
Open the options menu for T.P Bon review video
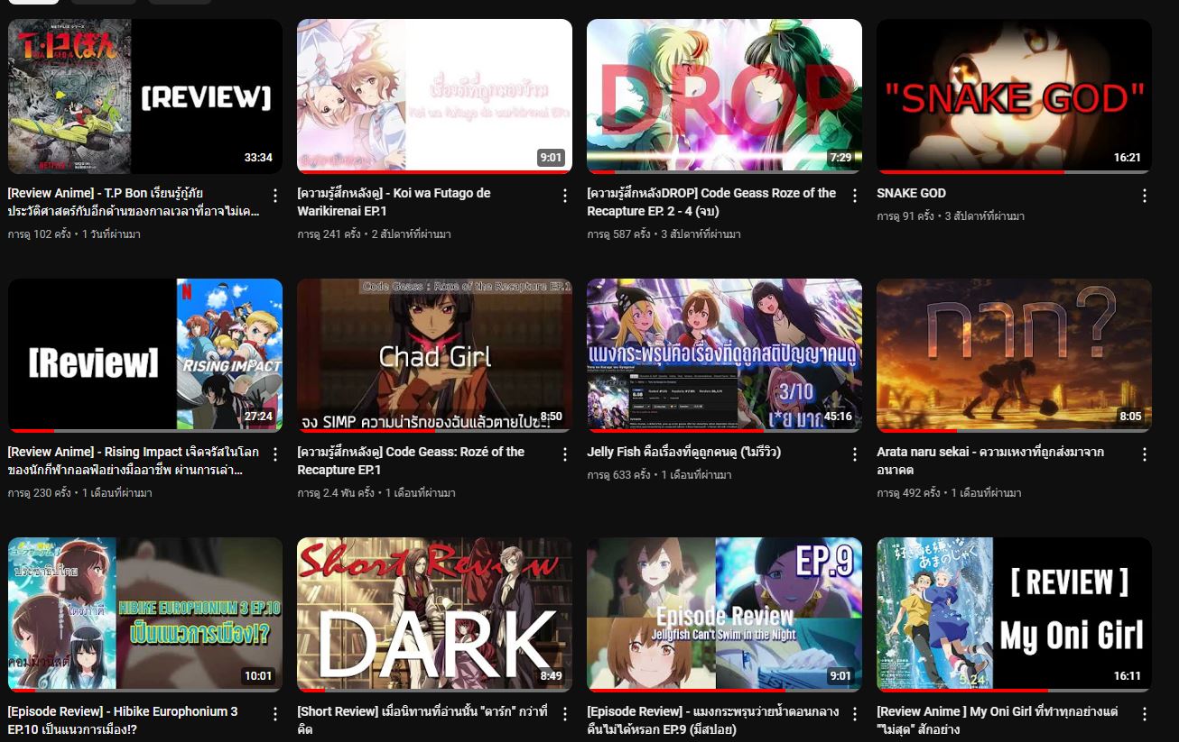(275, 196)
